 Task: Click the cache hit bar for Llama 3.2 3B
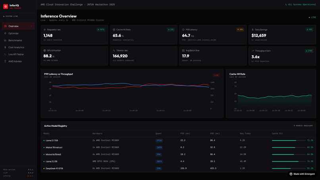coord(289,161)
